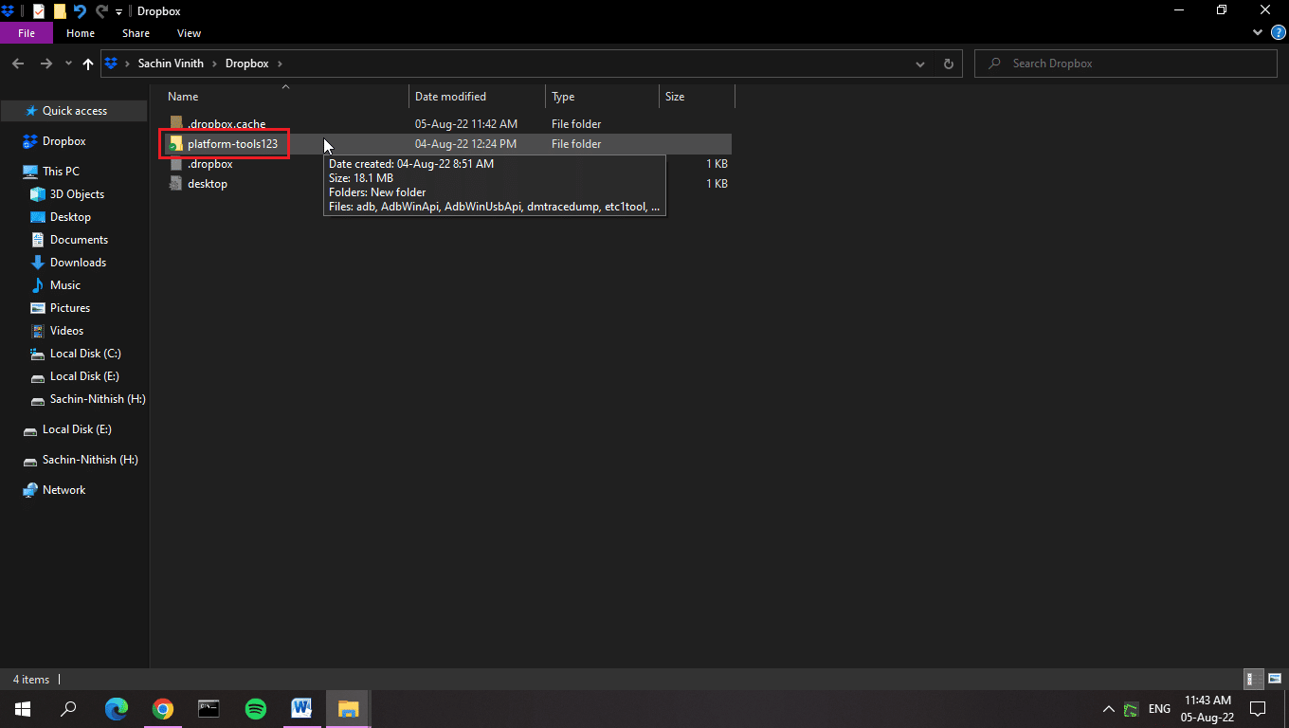
Task: Launch Spotify from the taskbar
Action: click(x=255, y=708)
